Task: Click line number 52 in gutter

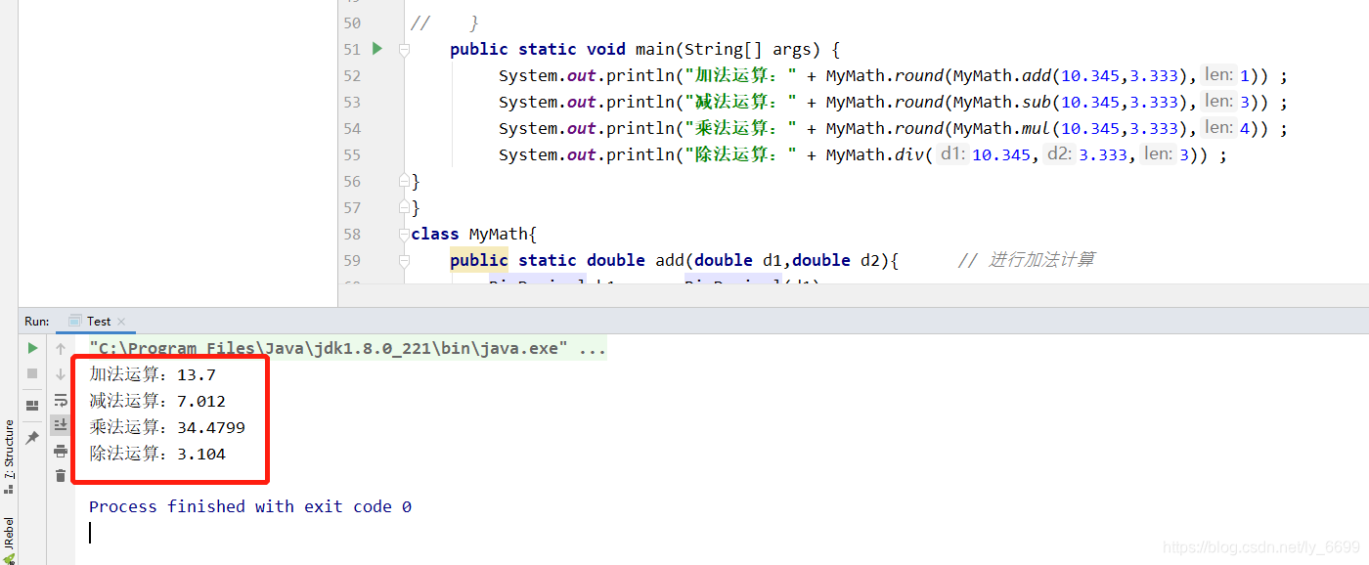Action: [352, 76]
